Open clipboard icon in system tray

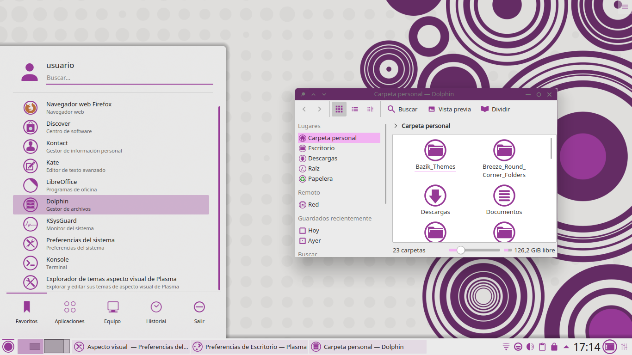542,347
